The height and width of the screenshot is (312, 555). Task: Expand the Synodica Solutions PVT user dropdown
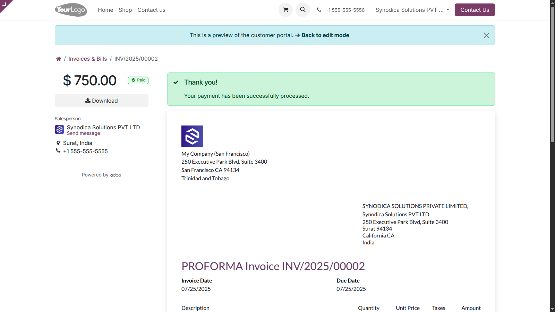(x=412, y=10)
